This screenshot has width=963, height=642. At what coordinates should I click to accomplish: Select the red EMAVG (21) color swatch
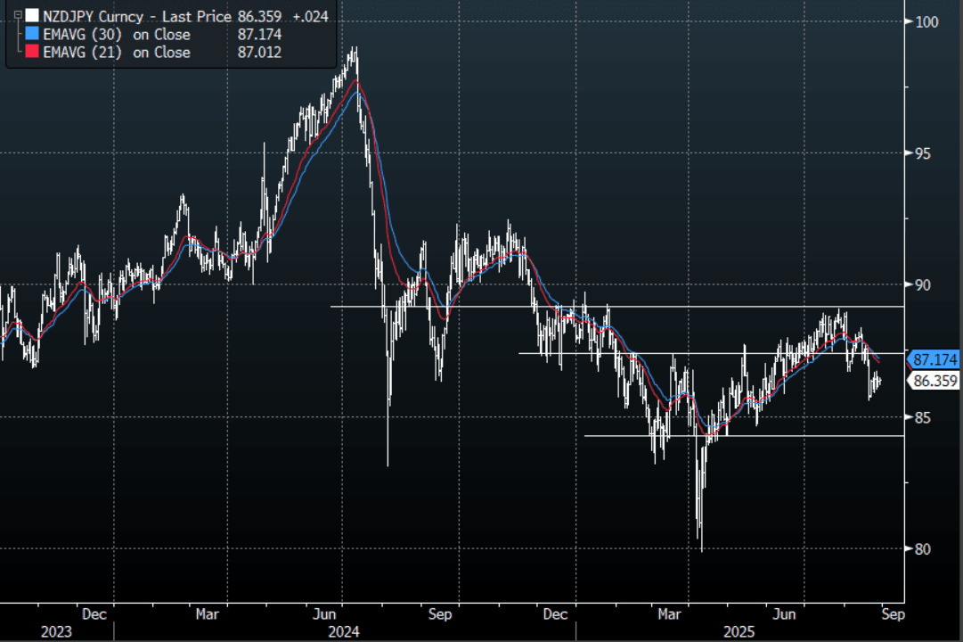(31, 53)
